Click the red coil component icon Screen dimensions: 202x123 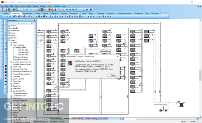(x=50, y=16)
